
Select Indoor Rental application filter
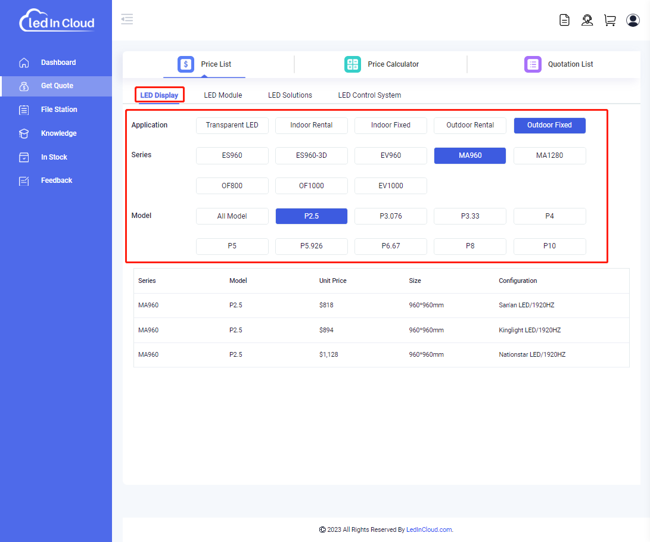(311, 126)
